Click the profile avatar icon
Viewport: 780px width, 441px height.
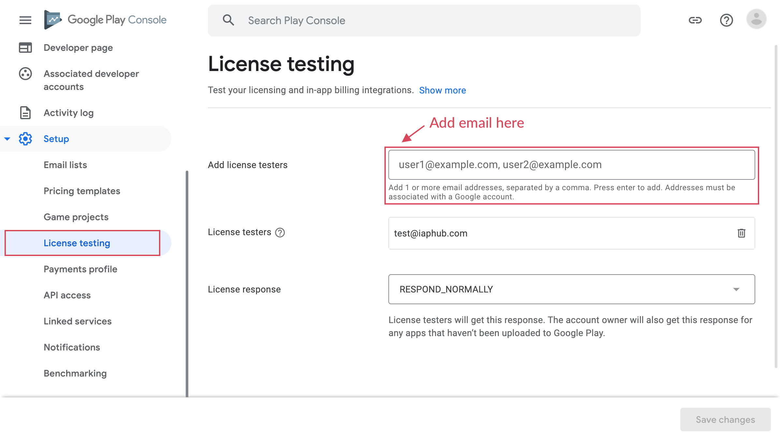(756, 20)
